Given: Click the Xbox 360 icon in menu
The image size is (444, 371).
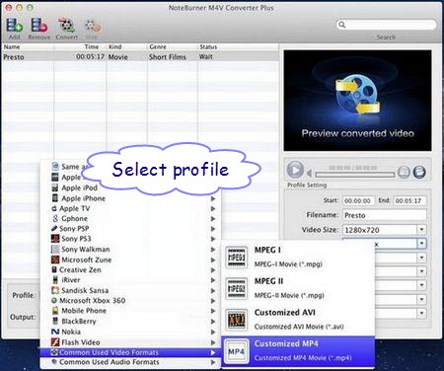Looking at the screenshot, I should 54,300.
